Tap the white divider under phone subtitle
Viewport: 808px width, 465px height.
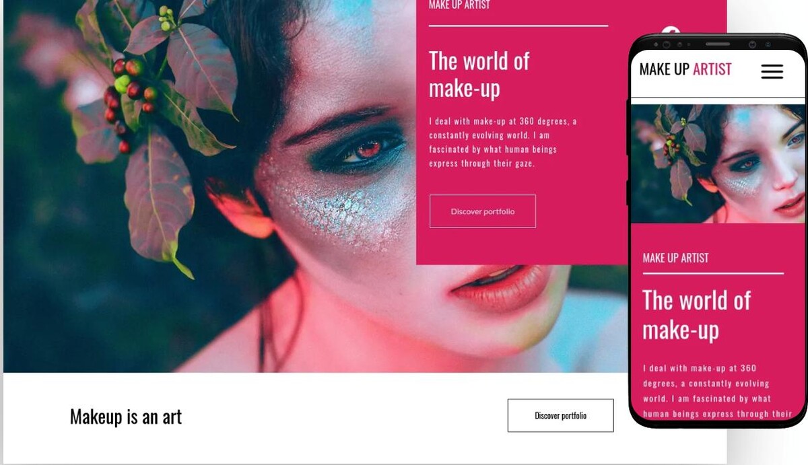(x=713, y=273)
